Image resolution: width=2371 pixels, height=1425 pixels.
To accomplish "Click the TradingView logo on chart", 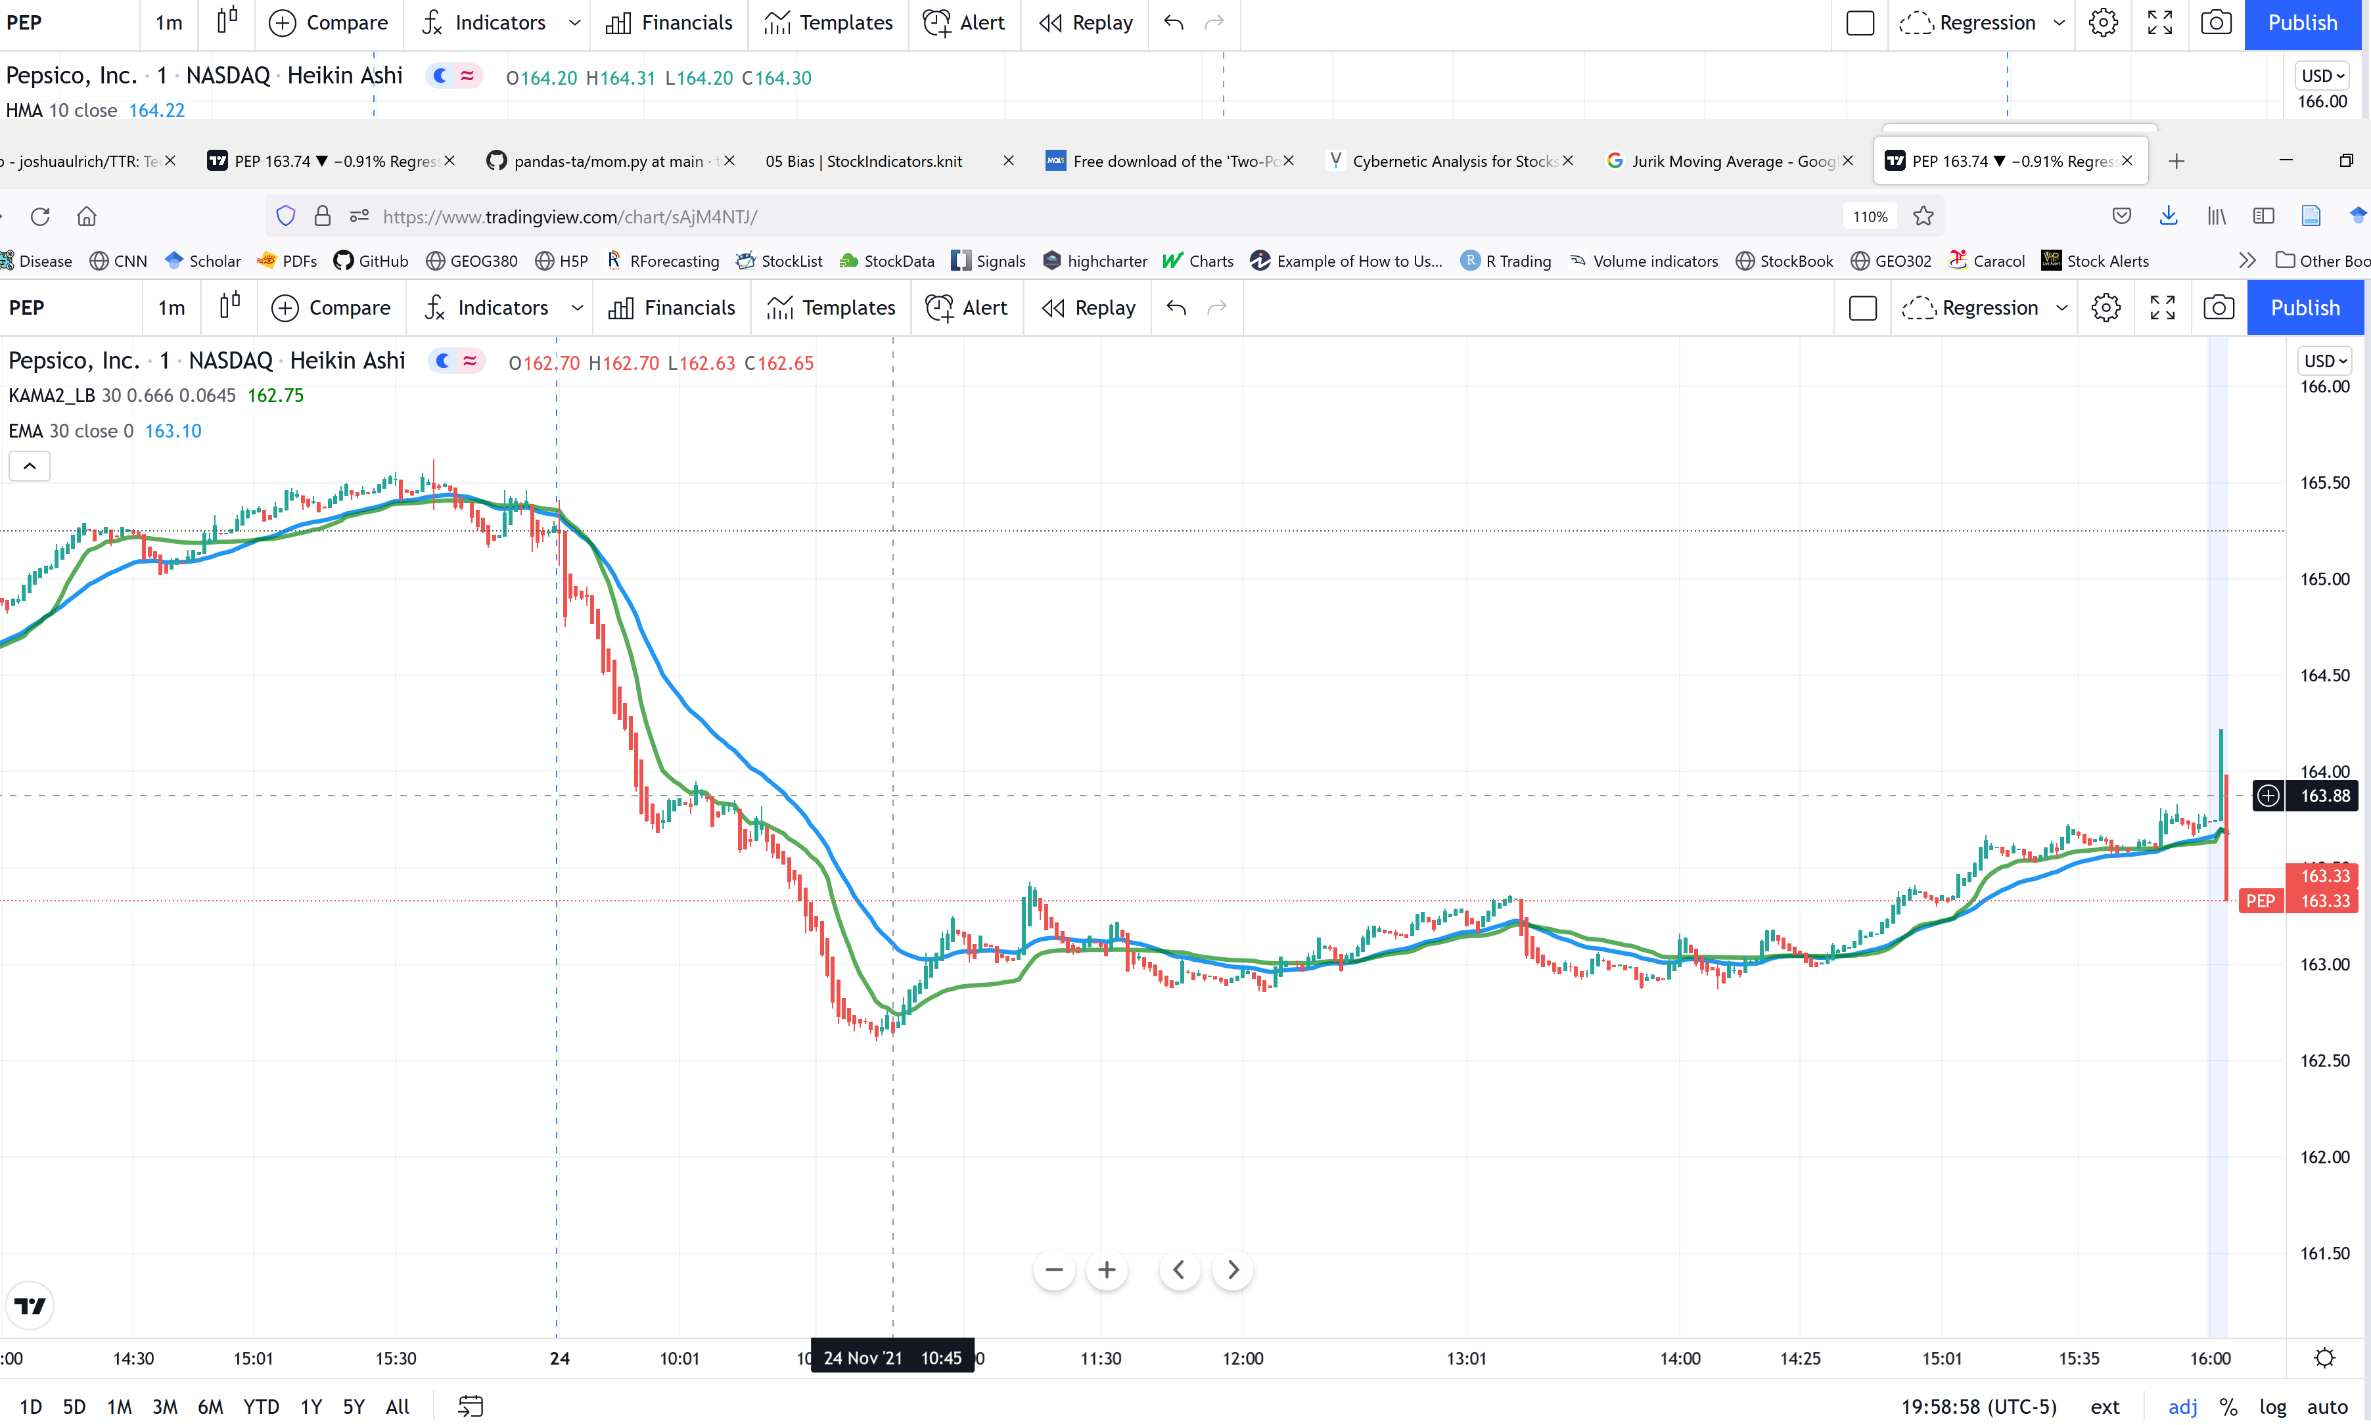I will tap(31, 1305).
